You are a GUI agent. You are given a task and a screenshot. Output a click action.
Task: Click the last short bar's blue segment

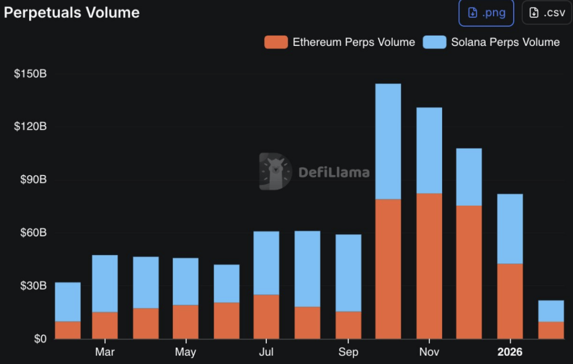pyautogui.click(x=551, y=311)
